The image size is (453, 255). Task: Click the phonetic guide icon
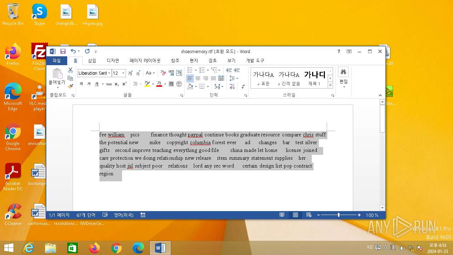point(171,73)
